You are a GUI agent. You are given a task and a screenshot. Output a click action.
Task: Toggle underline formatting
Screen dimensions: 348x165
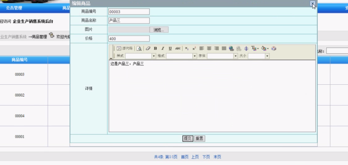[170, 48]
